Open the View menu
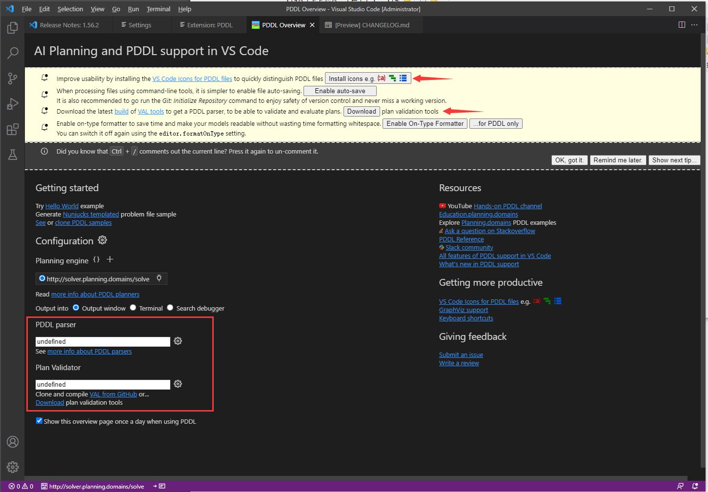This screenshot has height=492, width=708. tap(98, 9)
